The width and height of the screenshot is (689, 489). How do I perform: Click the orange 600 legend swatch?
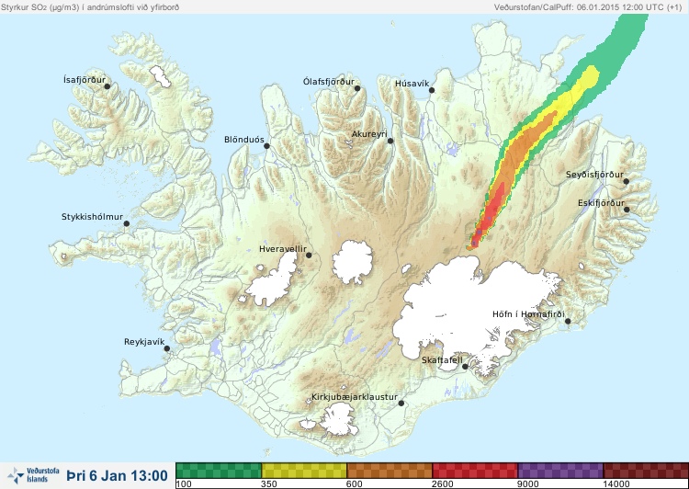pyautogui.click(x=390, y=471)
